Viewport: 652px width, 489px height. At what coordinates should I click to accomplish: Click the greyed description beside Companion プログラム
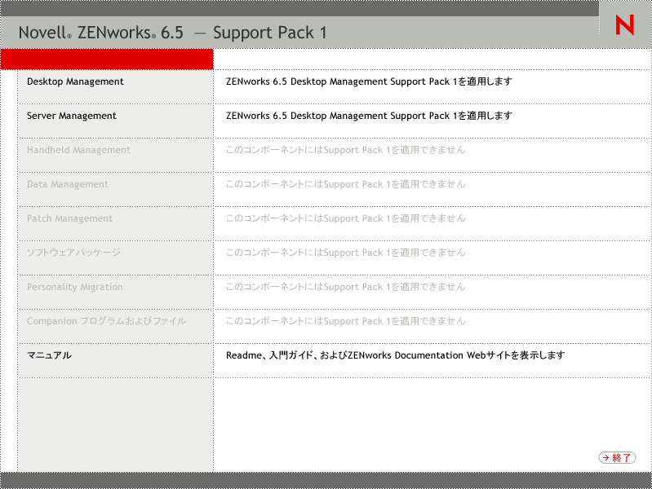[x=345, y=321]
